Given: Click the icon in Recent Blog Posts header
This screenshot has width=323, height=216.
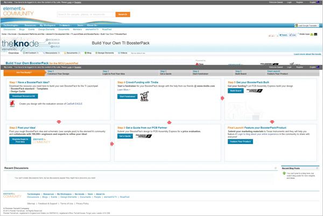Looking at the screenshot, I should 317,168.
